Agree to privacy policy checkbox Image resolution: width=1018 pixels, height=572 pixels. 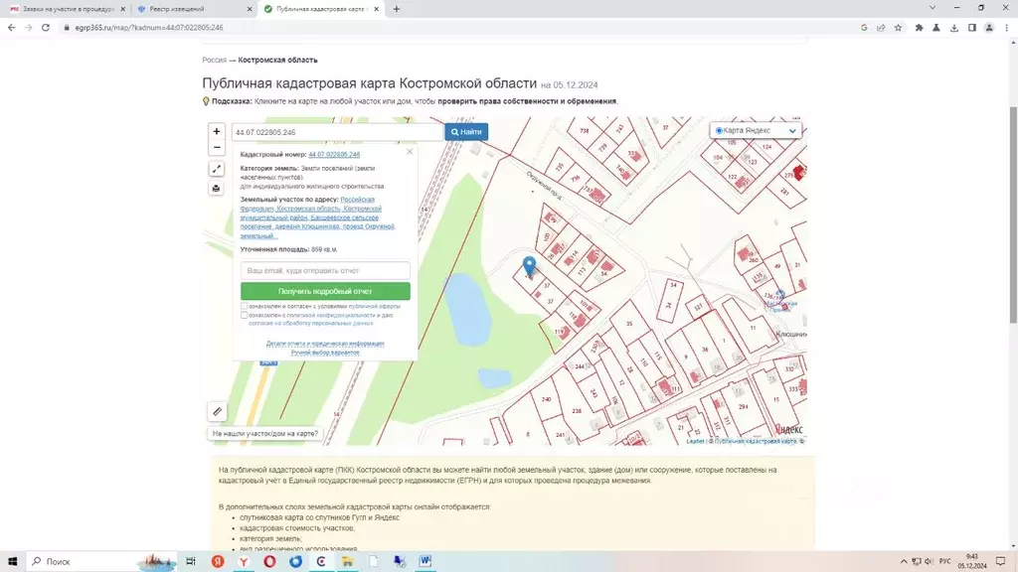(x=245, y=315)
